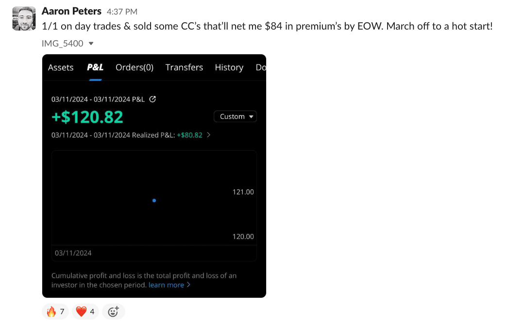This screenshot has width=507, height=321.
Task: Toggle the fire emoji reaction
Action: (x=57, y=312)
